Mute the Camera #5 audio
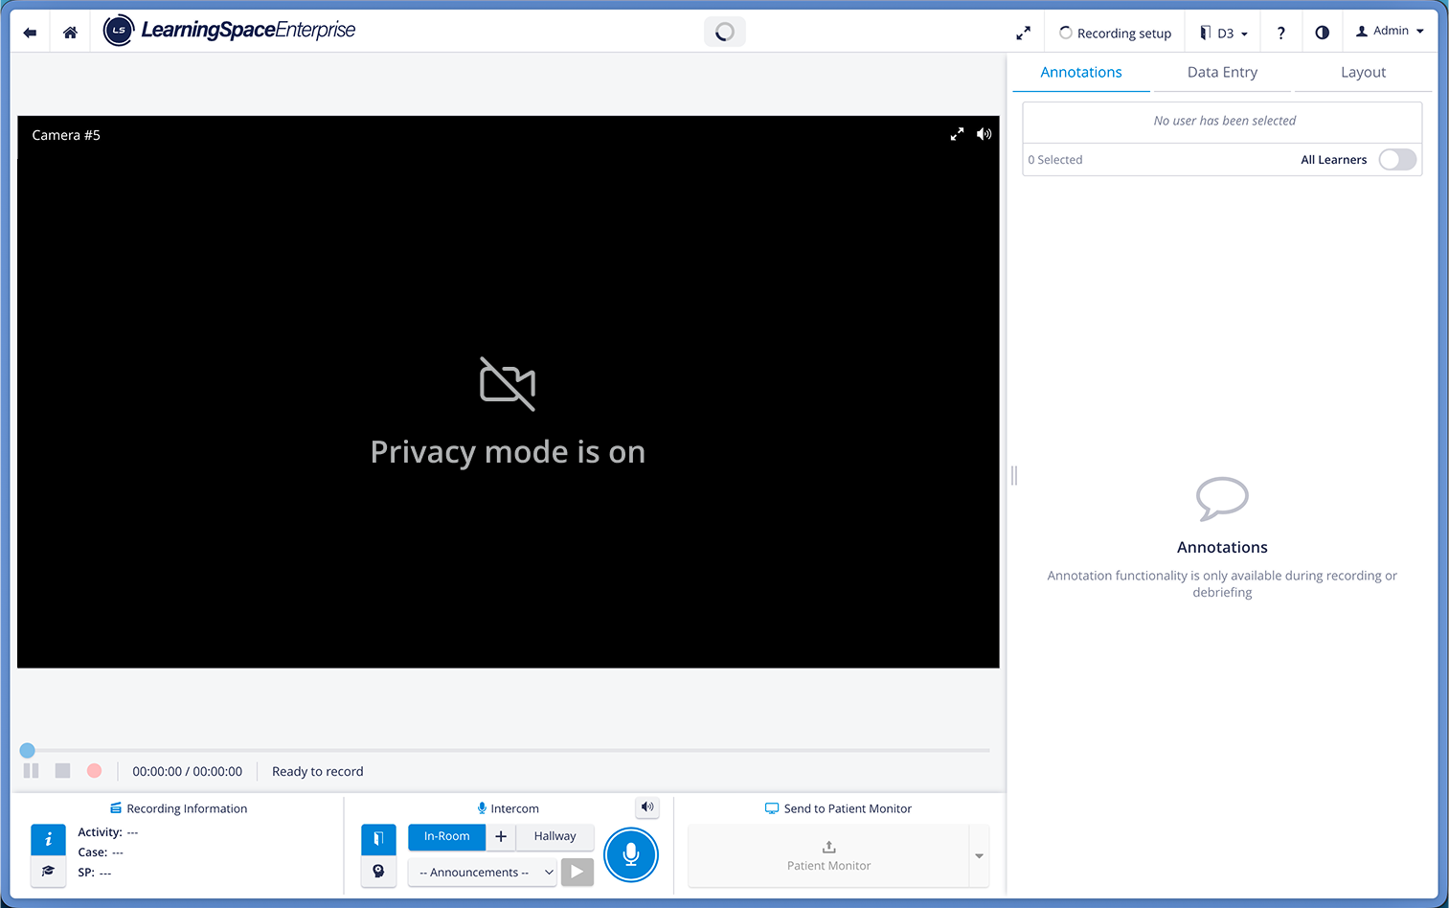The height and width of the screenshot is (908, 1449). (984, 134)
